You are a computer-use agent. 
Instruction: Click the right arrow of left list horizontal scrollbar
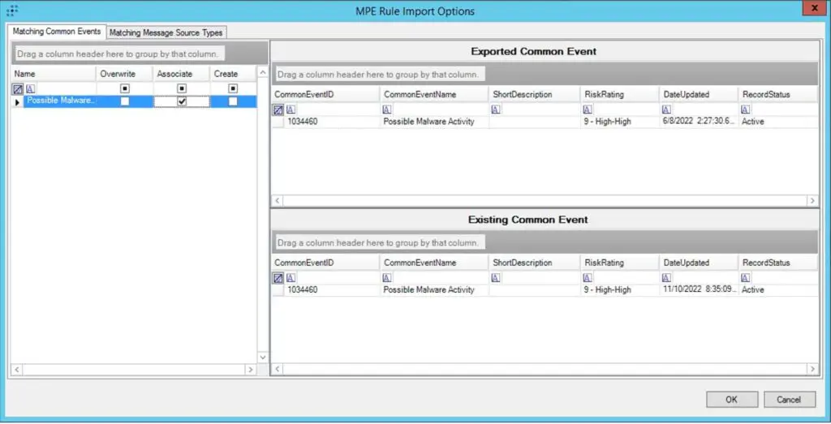[251, 370]
